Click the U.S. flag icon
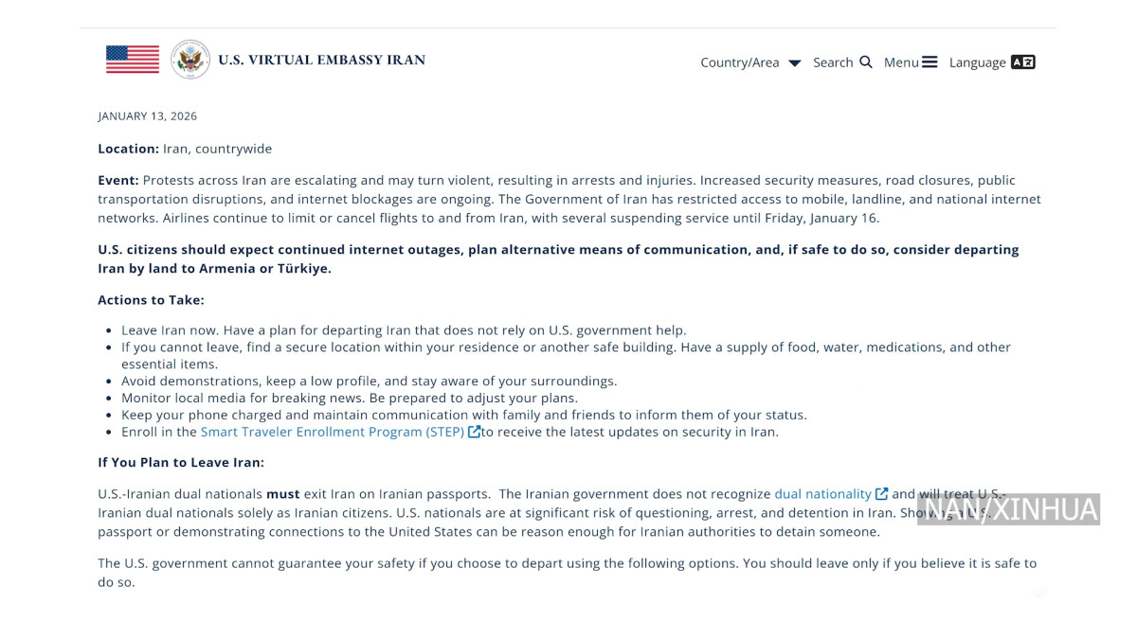 click(133, 60)
